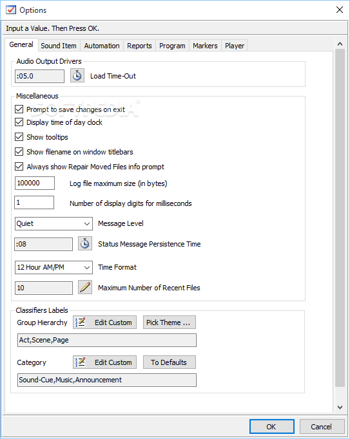
Task: Click the Maximum Number of Recent Files field
Action: (43, 288)
